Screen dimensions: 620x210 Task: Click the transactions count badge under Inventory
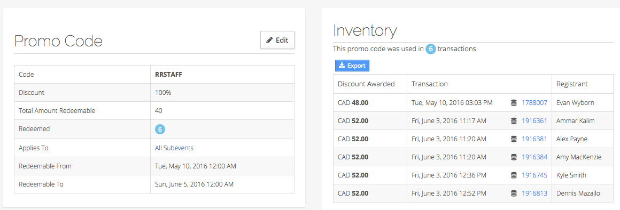click(431, 49)
